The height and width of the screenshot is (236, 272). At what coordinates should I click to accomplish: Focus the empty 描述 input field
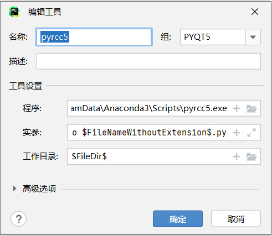click(x=148, y=61)
